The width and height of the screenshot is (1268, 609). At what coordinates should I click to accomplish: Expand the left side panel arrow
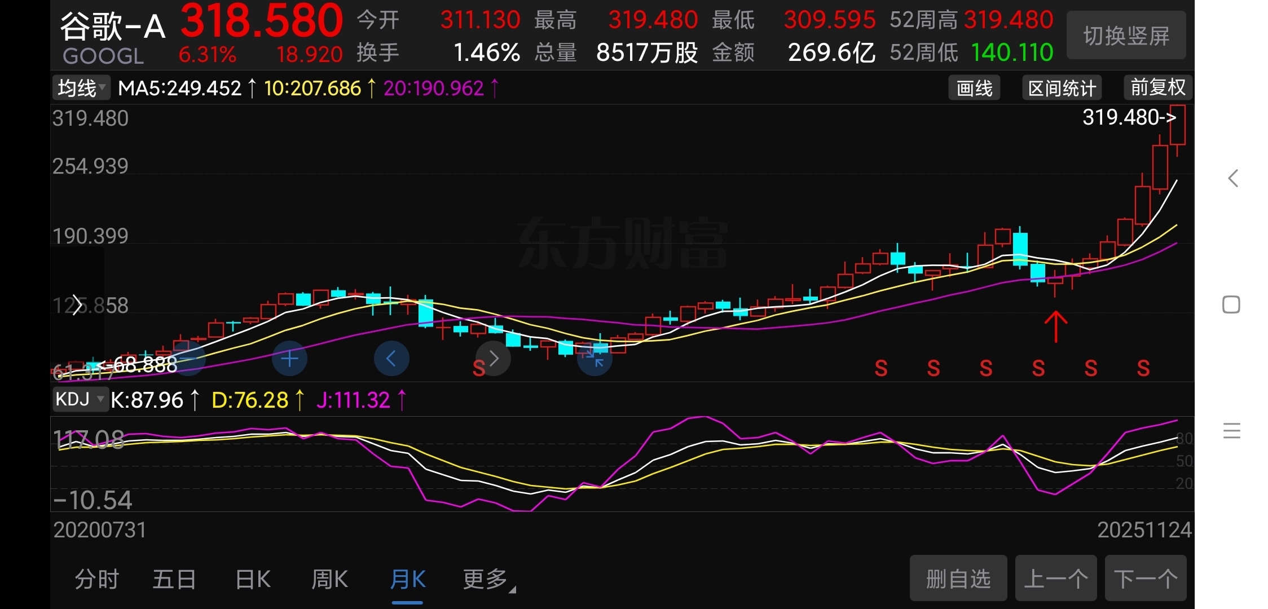[77, 305]
